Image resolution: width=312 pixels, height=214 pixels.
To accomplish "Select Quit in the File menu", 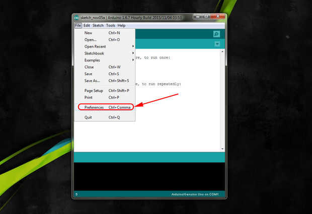I will click(105, 117).
